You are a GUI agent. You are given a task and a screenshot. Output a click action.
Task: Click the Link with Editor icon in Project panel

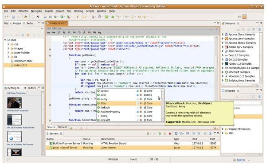pos(28,35)
